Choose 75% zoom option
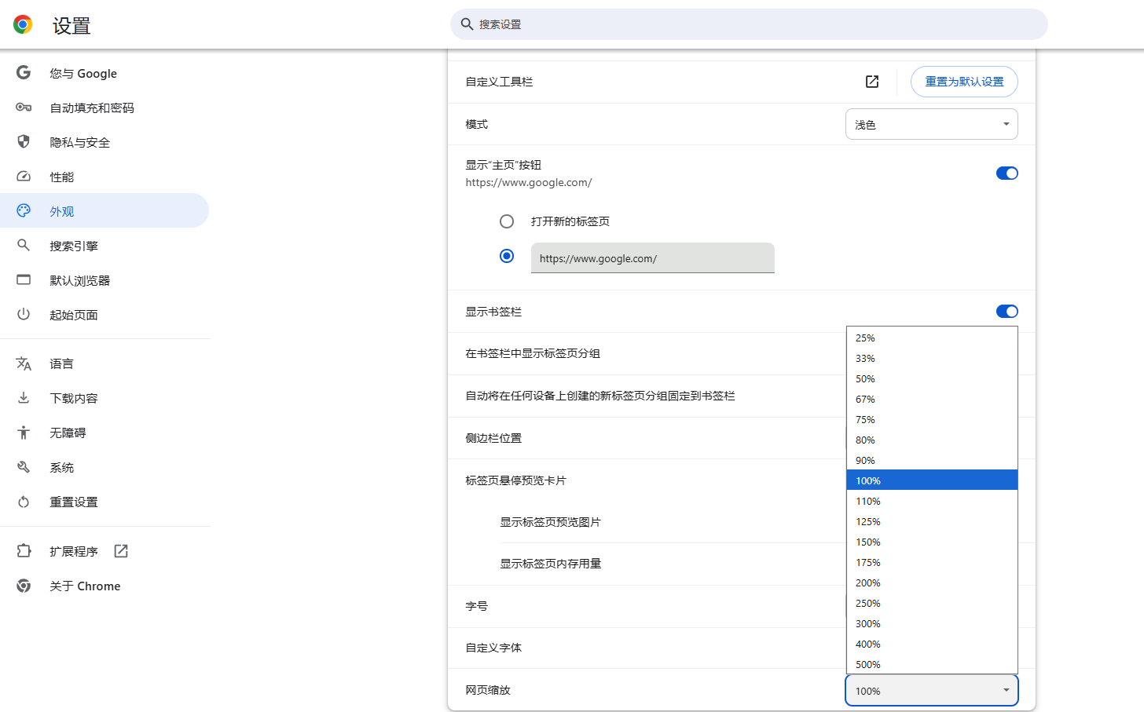The height and width of the screenshot is (712, 1144). pyautogui.click(x=932, y=419)
